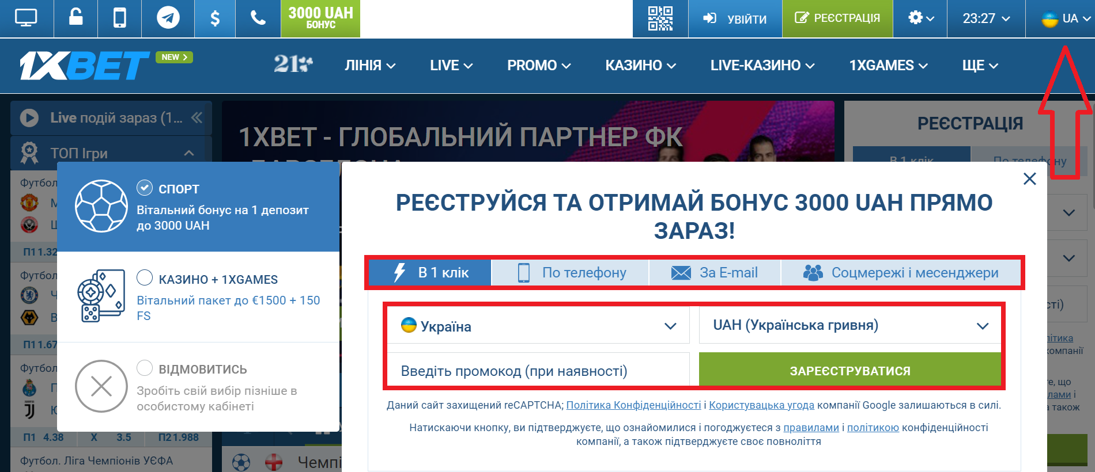Select the ВІДМОВИТИСЬ radio option
This screenshot has height=472, width=1095.
[145, 367]
